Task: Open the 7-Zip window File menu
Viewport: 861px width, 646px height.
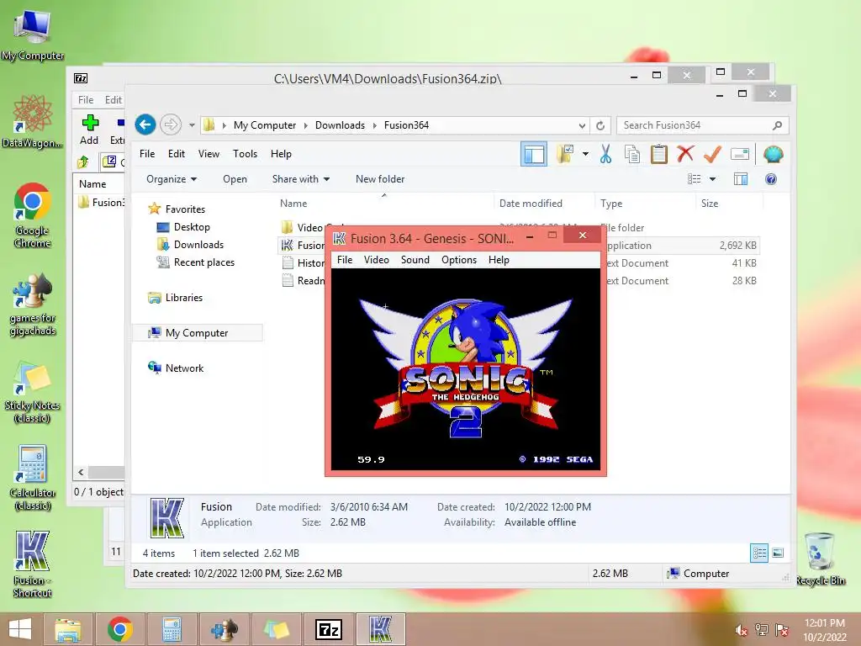Action: click(x=86, y=100)
